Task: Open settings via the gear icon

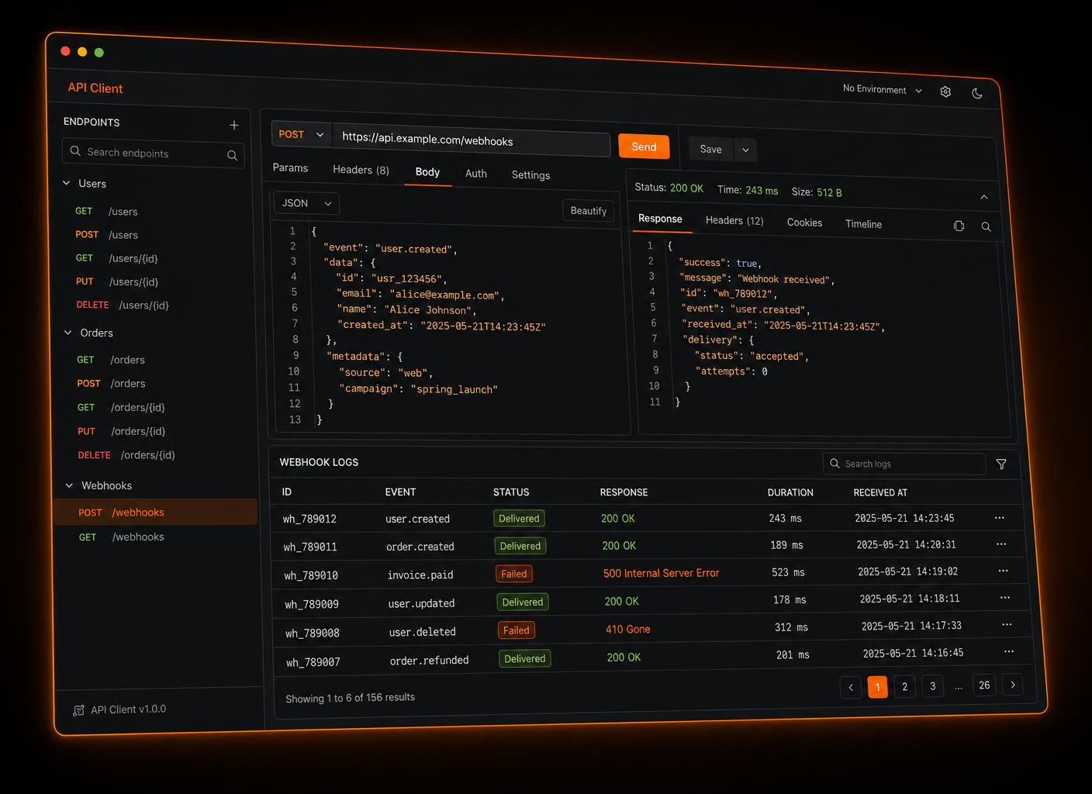Action: (945, 91)
